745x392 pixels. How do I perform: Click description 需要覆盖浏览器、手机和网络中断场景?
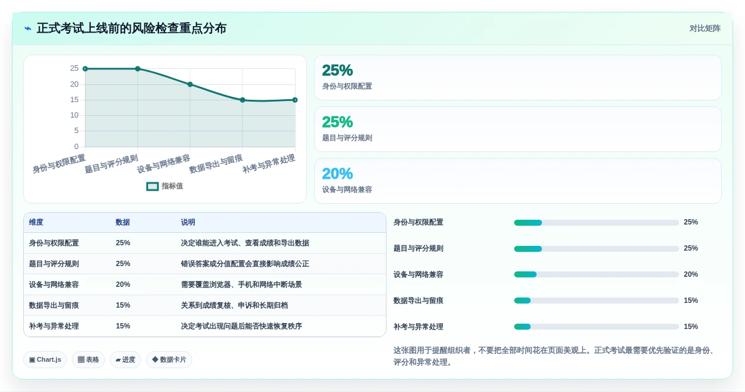[x=242, y=284]
